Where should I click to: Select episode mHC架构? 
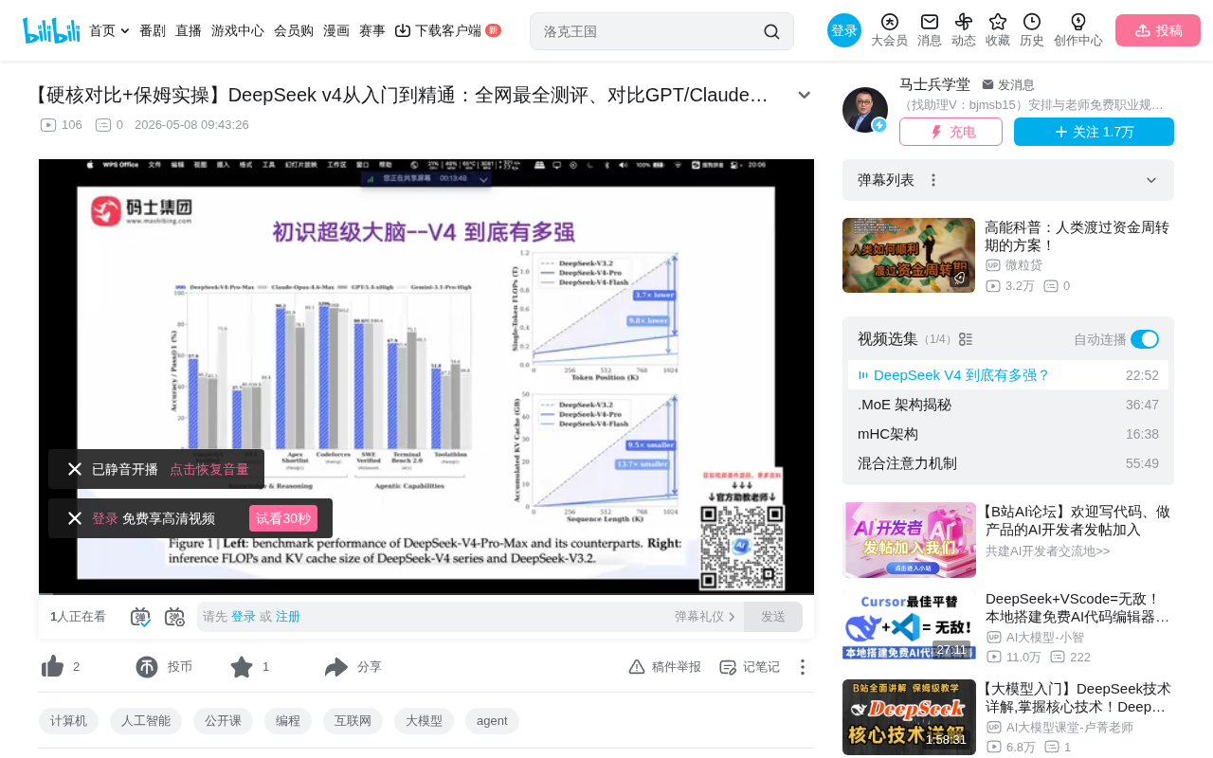(1008, 434)
